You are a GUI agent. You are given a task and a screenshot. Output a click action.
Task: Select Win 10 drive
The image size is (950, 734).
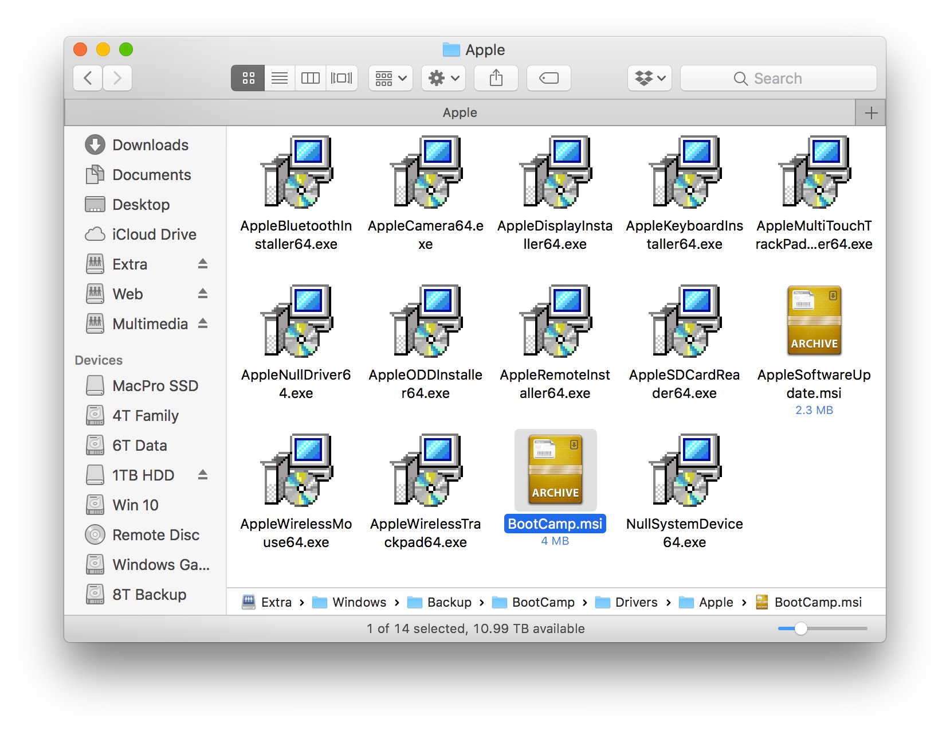(x=121, y=505)
